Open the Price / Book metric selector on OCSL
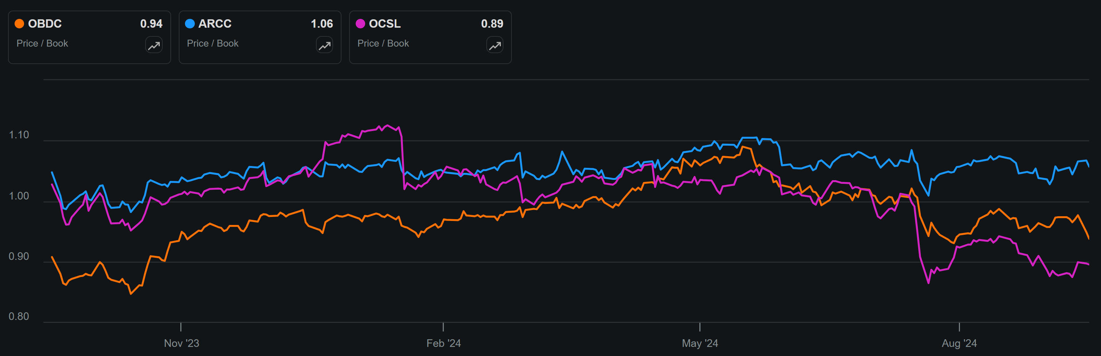1101x356 pixels. (383, 43)
